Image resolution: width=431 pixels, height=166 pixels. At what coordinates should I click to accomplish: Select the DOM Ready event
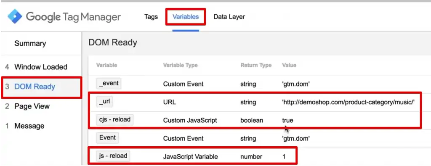pyautogui.click(x=35, y=87)
